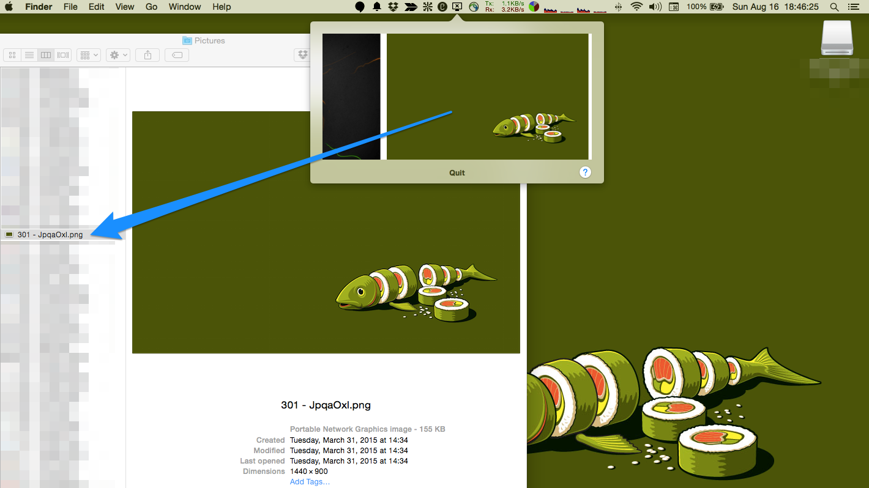The height and width of the screenshot is (488, 869).
Task: Click the Add Tags… link
Action: [x=310, y=482]
